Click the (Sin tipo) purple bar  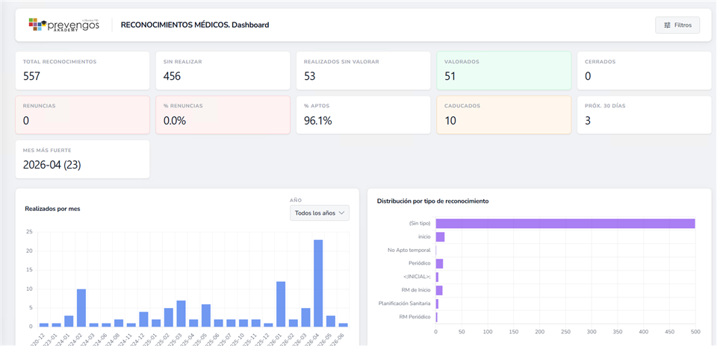(x=565, y=223)
